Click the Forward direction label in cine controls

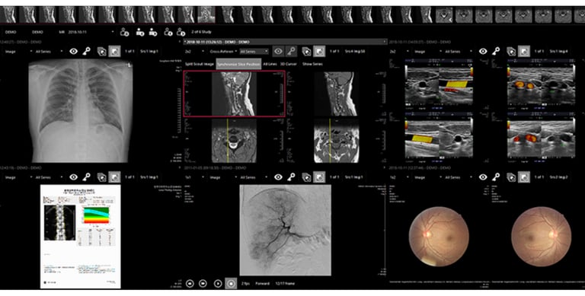[x=262, y=283]
